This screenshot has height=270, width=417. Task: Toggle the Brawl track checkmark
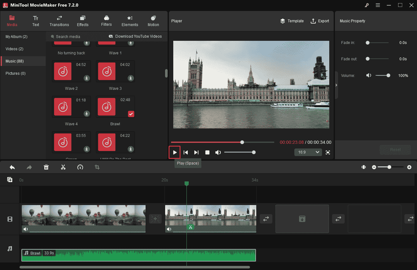[x=131, y=114]
